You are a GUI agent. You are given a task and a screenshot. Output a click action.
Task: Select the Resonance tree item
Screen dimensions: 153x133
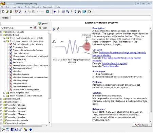tap(18, 62)
